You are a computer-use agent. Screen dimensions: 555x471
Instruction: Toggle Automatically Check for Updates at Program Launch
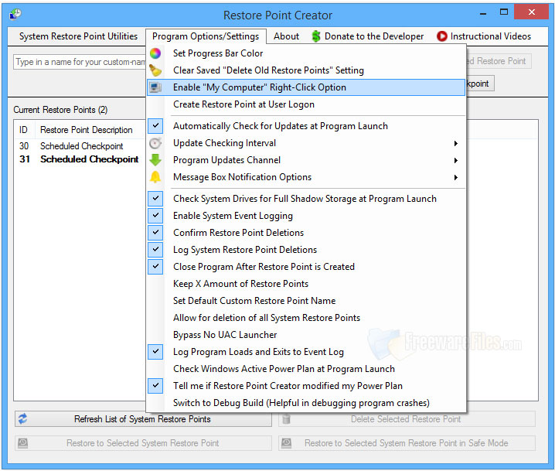[x=306, y=126]
